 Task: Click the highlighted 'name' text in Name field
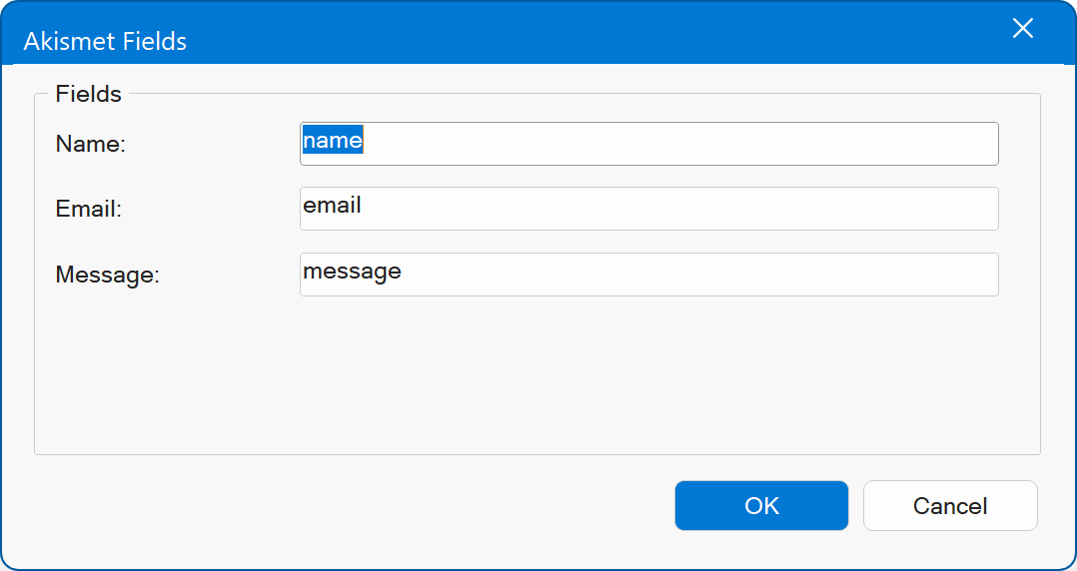(x=333, y=140)
